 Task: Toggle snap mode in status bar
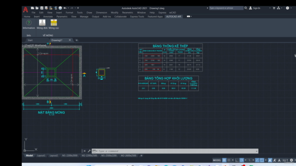229,160
